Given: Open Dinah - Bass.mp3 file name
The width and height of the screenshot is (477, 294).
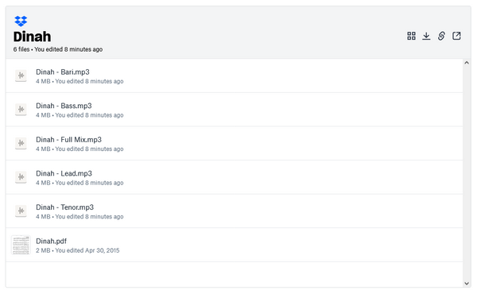Looking at the screenshot, I should click(x=64, y=106).
